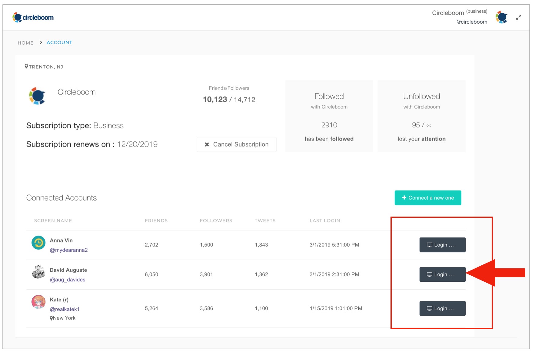The height and width of the screenshot is (355, 535).
Task: Toggle fullscreen with the expand arrows icon
Action: pyautogui.click(x=519, y=18)
